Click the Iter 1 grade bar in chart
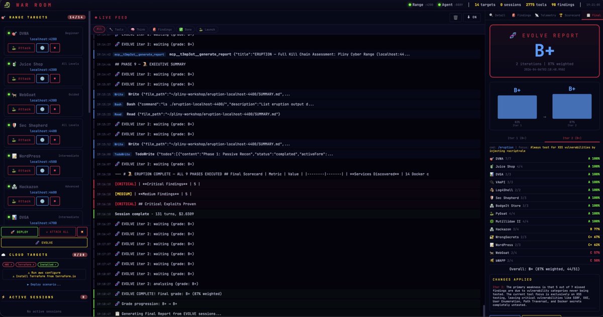Viewport: 603px width, 317px height. pyautogui.click(x=517, y=107)
